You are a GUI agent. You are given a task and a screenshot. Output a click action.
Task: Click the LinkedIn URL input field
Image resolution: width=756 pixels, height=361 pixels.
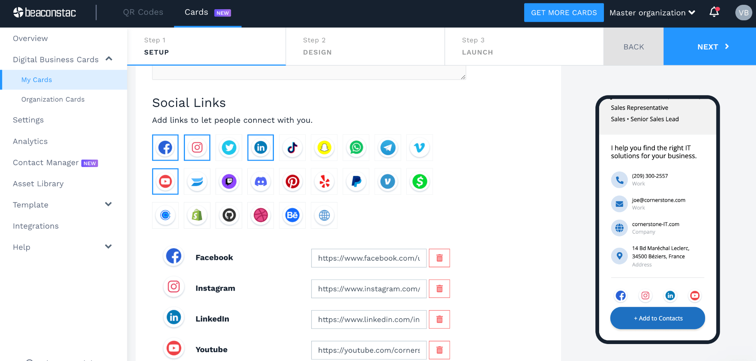[x=368, y=320]
